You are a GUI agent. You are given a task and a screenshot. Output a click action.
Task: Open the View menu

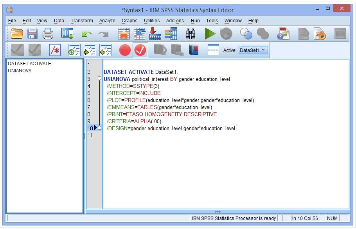click(x=42, y=21)
